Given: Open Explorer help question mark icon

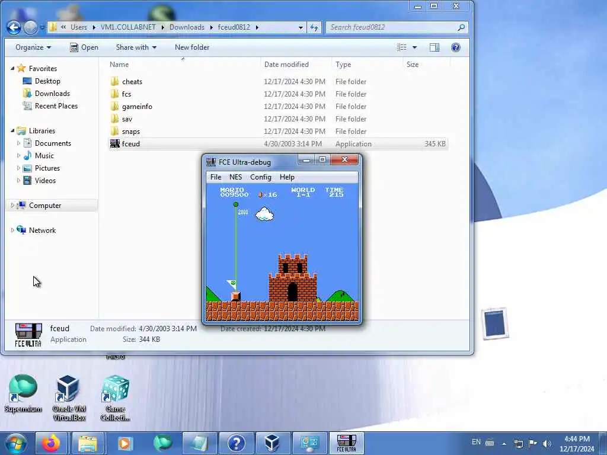Looking at the screenshot, I should click(456, 47).
